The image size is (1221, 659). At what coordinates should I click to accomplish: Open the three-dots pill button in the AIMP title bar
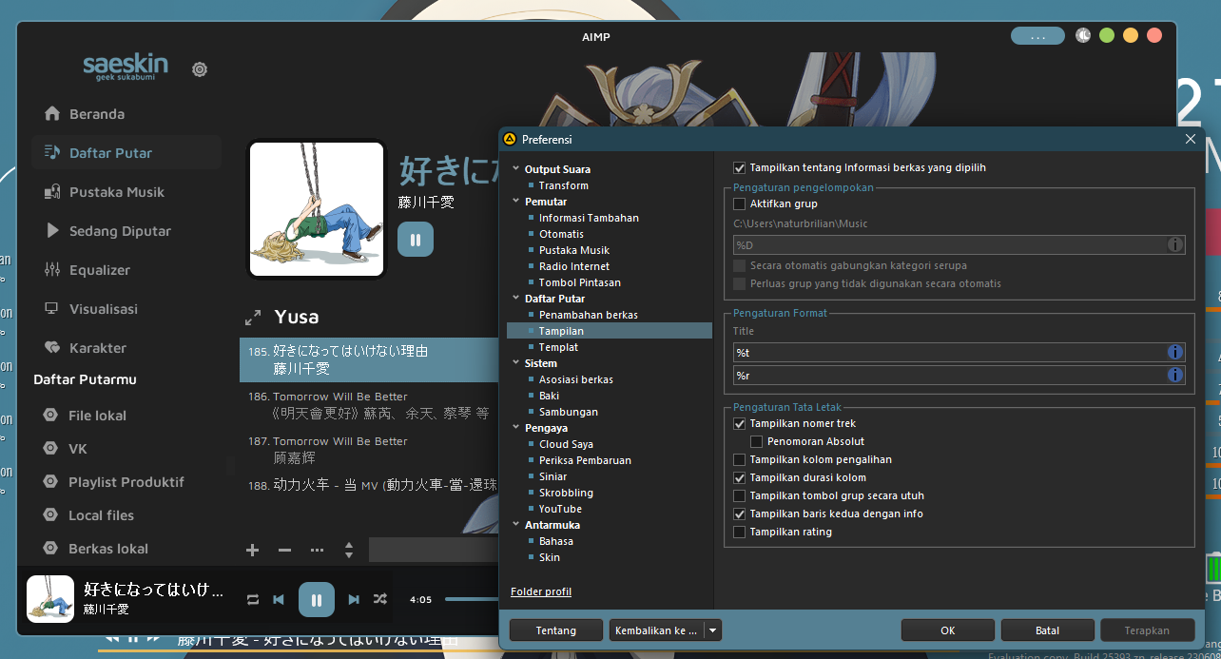1037,36
